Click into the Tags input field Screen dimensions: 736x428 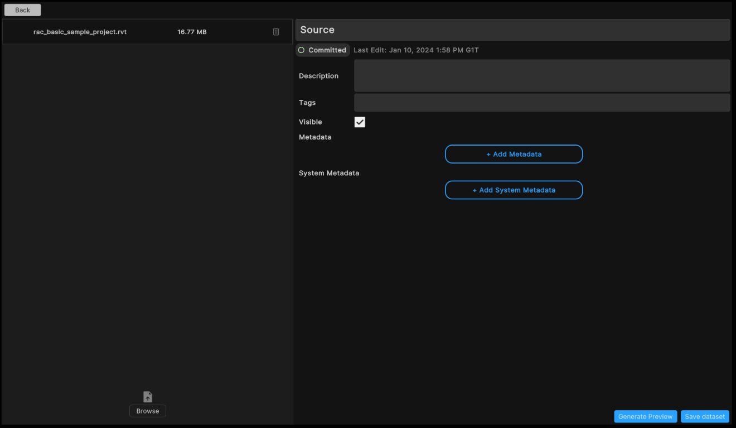click(x=541, y=102)
